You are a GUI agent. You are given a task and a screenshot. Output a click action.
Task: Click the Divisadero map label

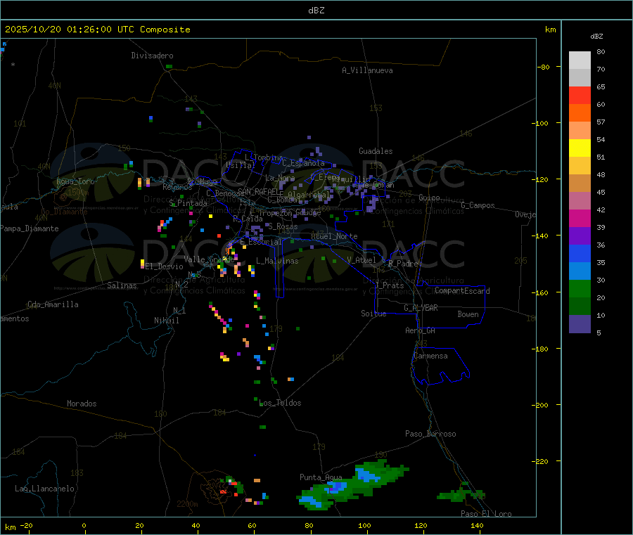[x=152, y=56]
